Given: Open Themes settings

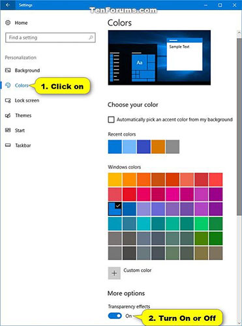Looking at the screenshot, I should (x=23, y=115).
